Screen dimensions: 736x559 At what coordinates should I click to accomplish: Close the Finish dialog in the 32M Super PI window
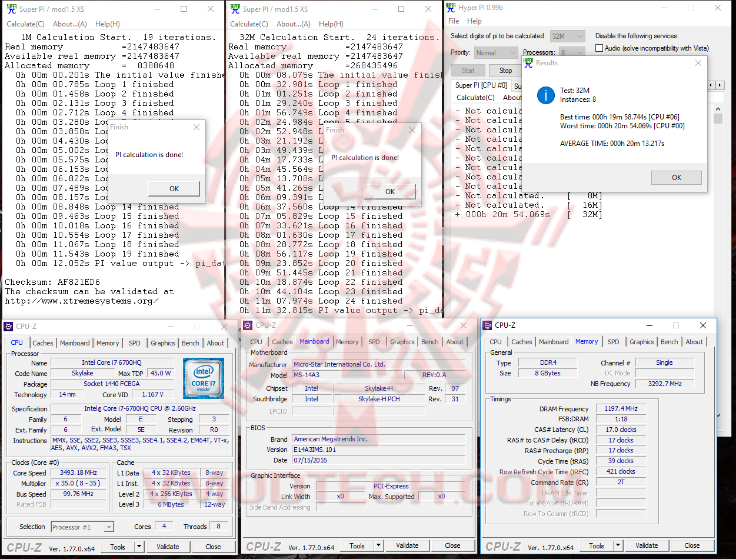[412, 130]
